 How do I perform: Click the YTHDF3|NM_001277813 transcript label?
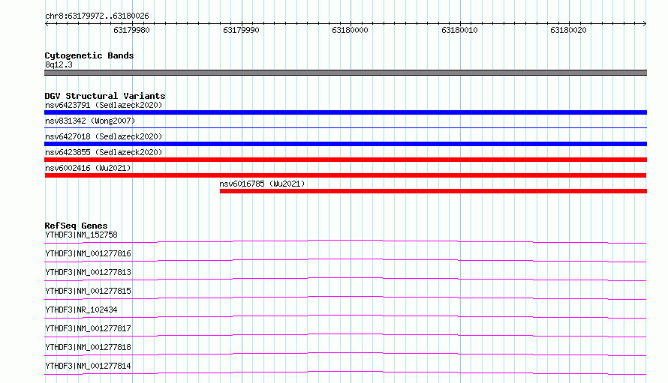tap(88, 272)
